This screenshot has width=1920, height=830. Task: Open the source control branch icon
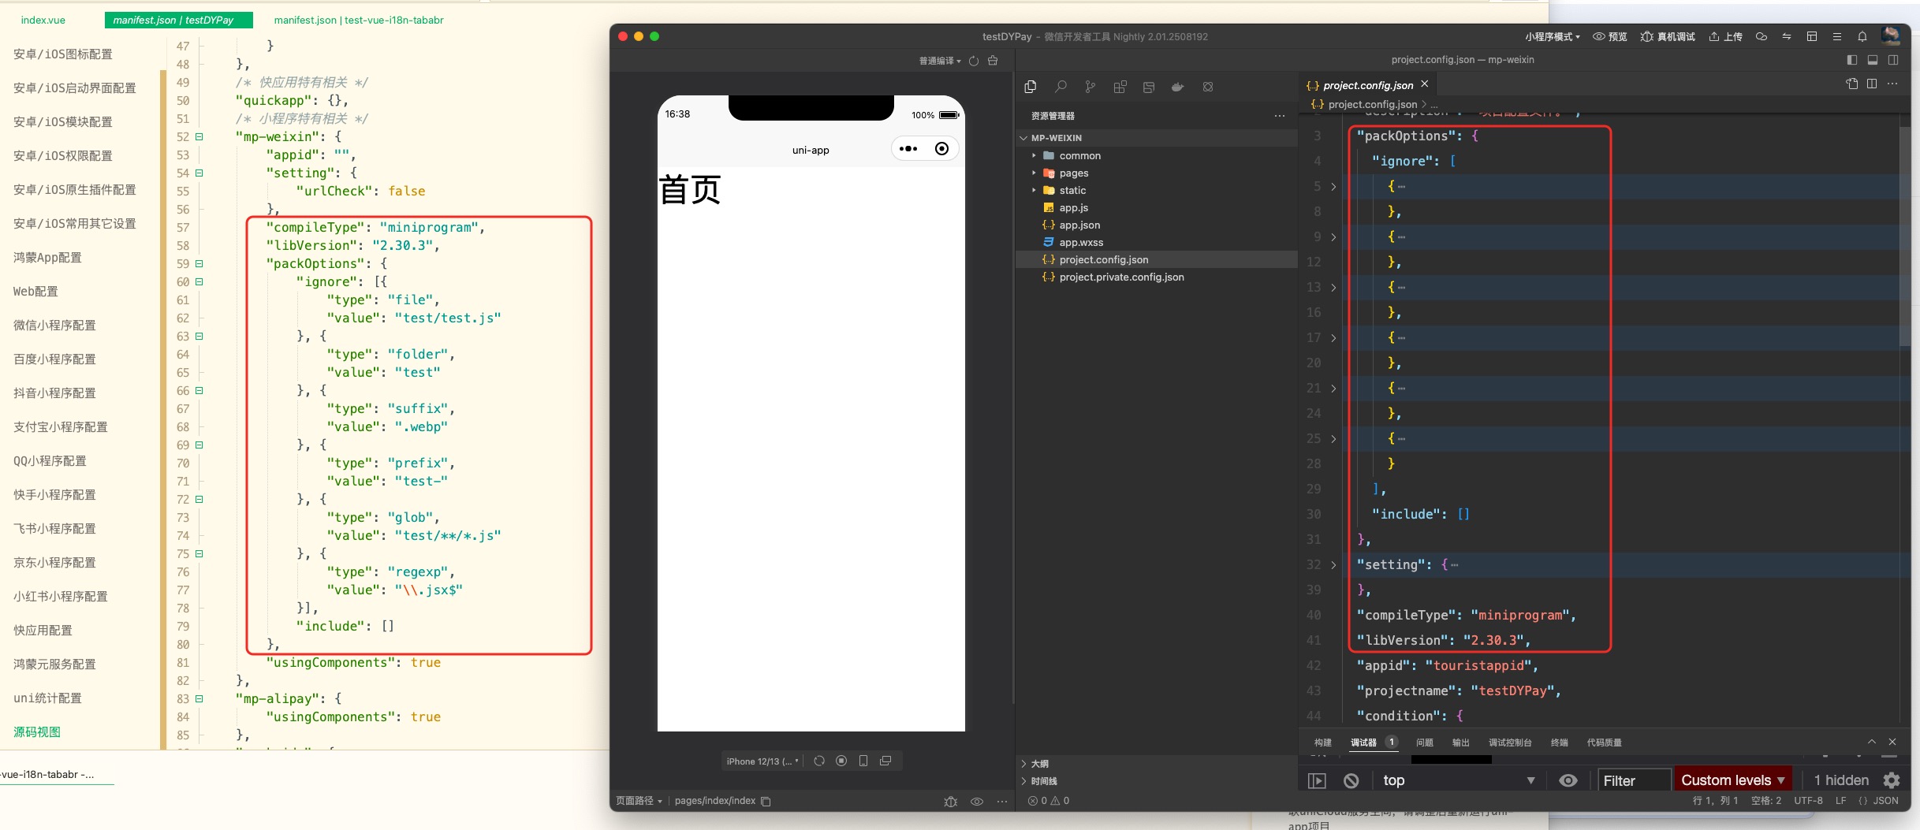tap(1090, 87)
